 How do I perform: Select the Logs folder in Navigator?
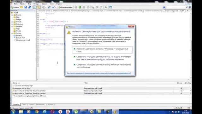pos(18,29)
